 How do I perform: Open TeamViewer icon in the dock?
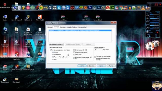(x=68, y=8)
